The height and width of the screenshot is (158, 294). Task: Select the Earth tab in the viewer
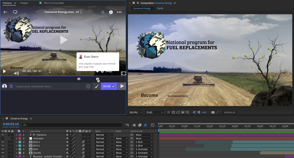tap(160, 8)
